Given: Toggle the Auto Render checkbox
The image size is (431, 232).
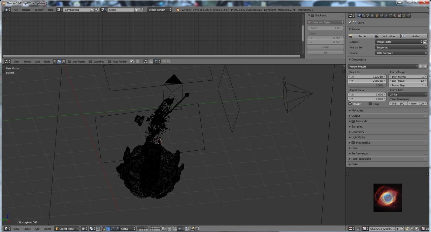Looking at the screenshot, I should coord(109,62).
